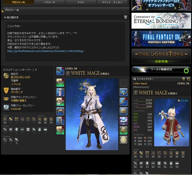Click the Blacksmith anvil icon in profile panel

click(x=11, y=129)
